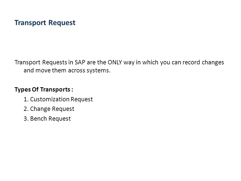Click the list number 3 marker

(x=26, y=119)
